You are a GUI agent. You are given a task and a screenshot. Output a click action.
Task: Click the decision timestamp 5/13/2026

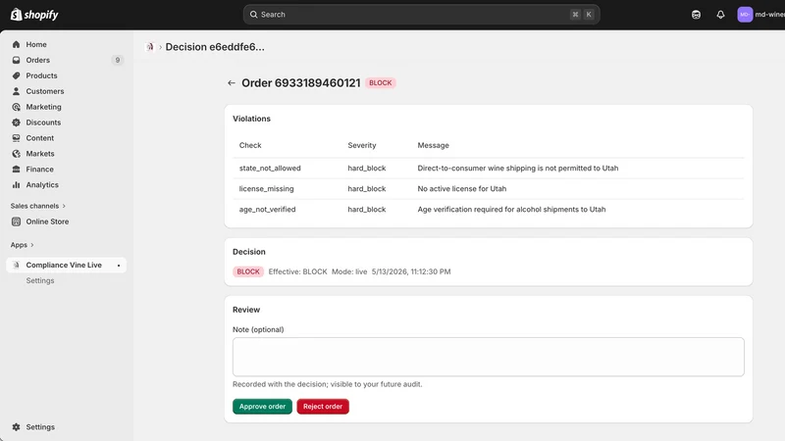click(x=411, y=271)
